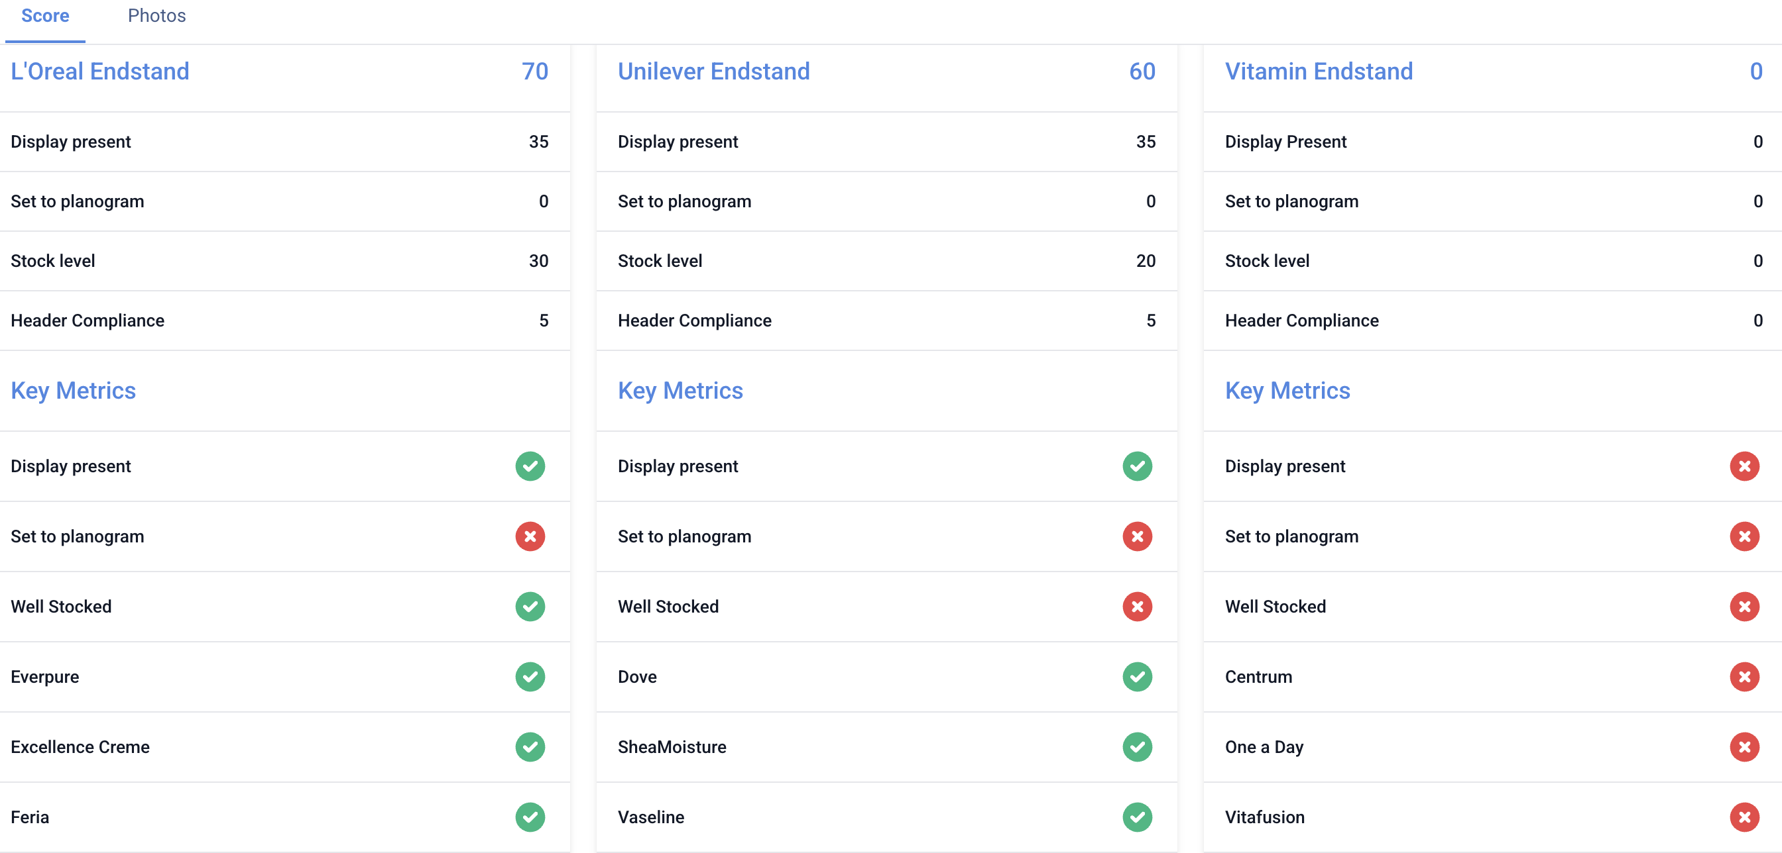Click L'Oreal Header Compliance row

pos(284,320)
